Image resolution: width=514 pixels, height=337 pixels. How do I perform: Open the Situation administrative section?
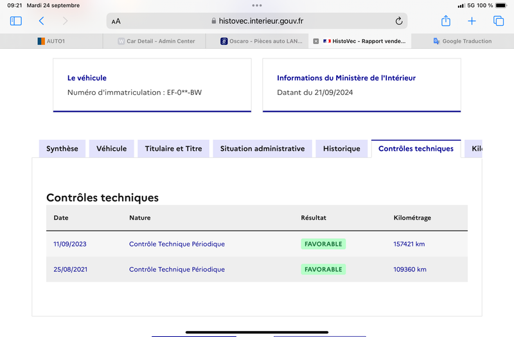tap(263, 149)
